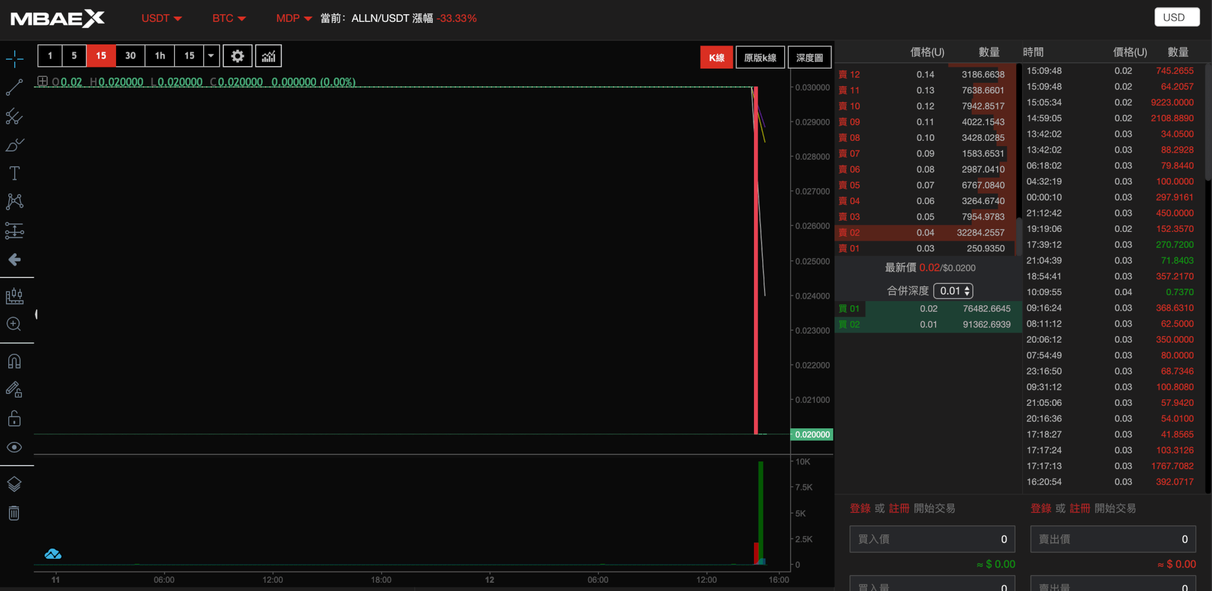This screenshot has width=1212, height=591.
Task: Select buy order 買 02 at 0.01
Action: click(x=928, y=324)
